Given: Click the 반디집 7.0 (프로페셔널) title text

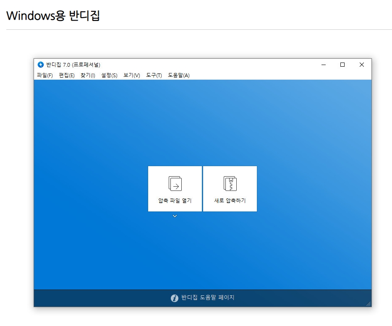Looking at the screenshot, I should (x=73, y=65).
